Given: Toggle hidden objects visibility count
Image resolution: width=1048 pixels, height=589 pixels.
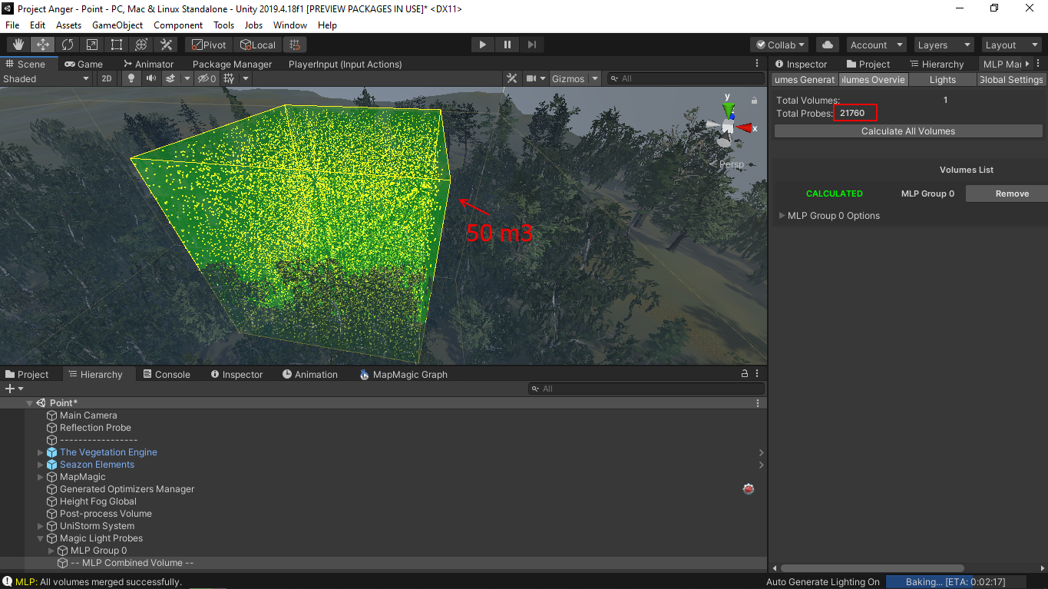Looking at the screenshot, I should (207, 78).
